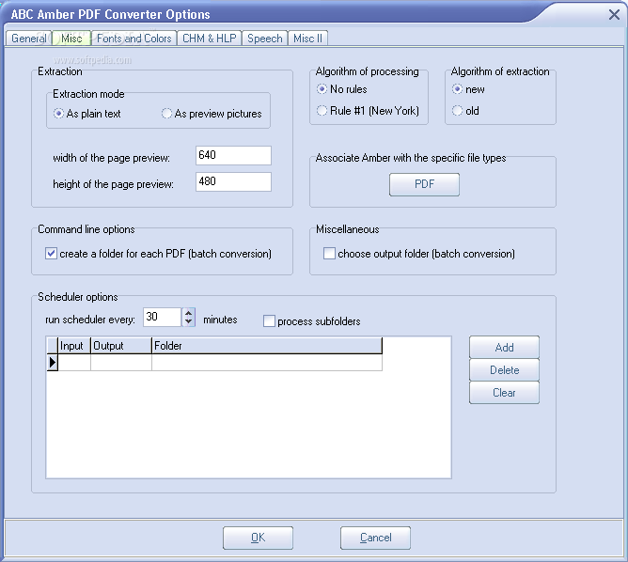This screenshot has width=628, height=562.
Task: Click the page preview height field
Action: pos(233,181)
